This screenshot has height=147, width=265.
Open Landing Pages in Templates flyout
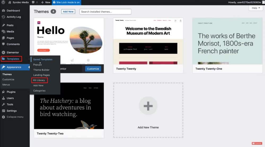[x=41, y=75]
